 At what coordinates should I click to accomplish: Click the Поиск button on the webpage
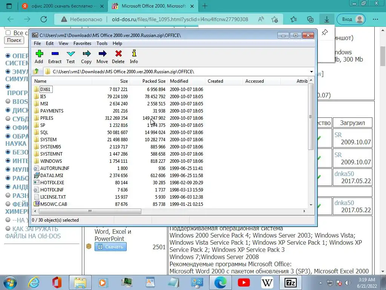[x=14, y=40]
